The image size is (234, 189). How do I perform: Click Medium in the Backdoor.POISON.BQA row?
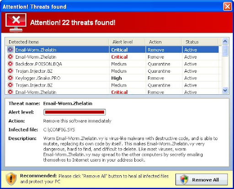[x=119, y=64]
